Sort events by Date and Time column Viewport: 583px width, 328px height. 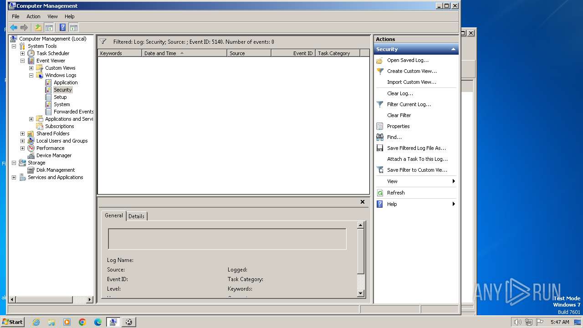(x=184, y=53)
